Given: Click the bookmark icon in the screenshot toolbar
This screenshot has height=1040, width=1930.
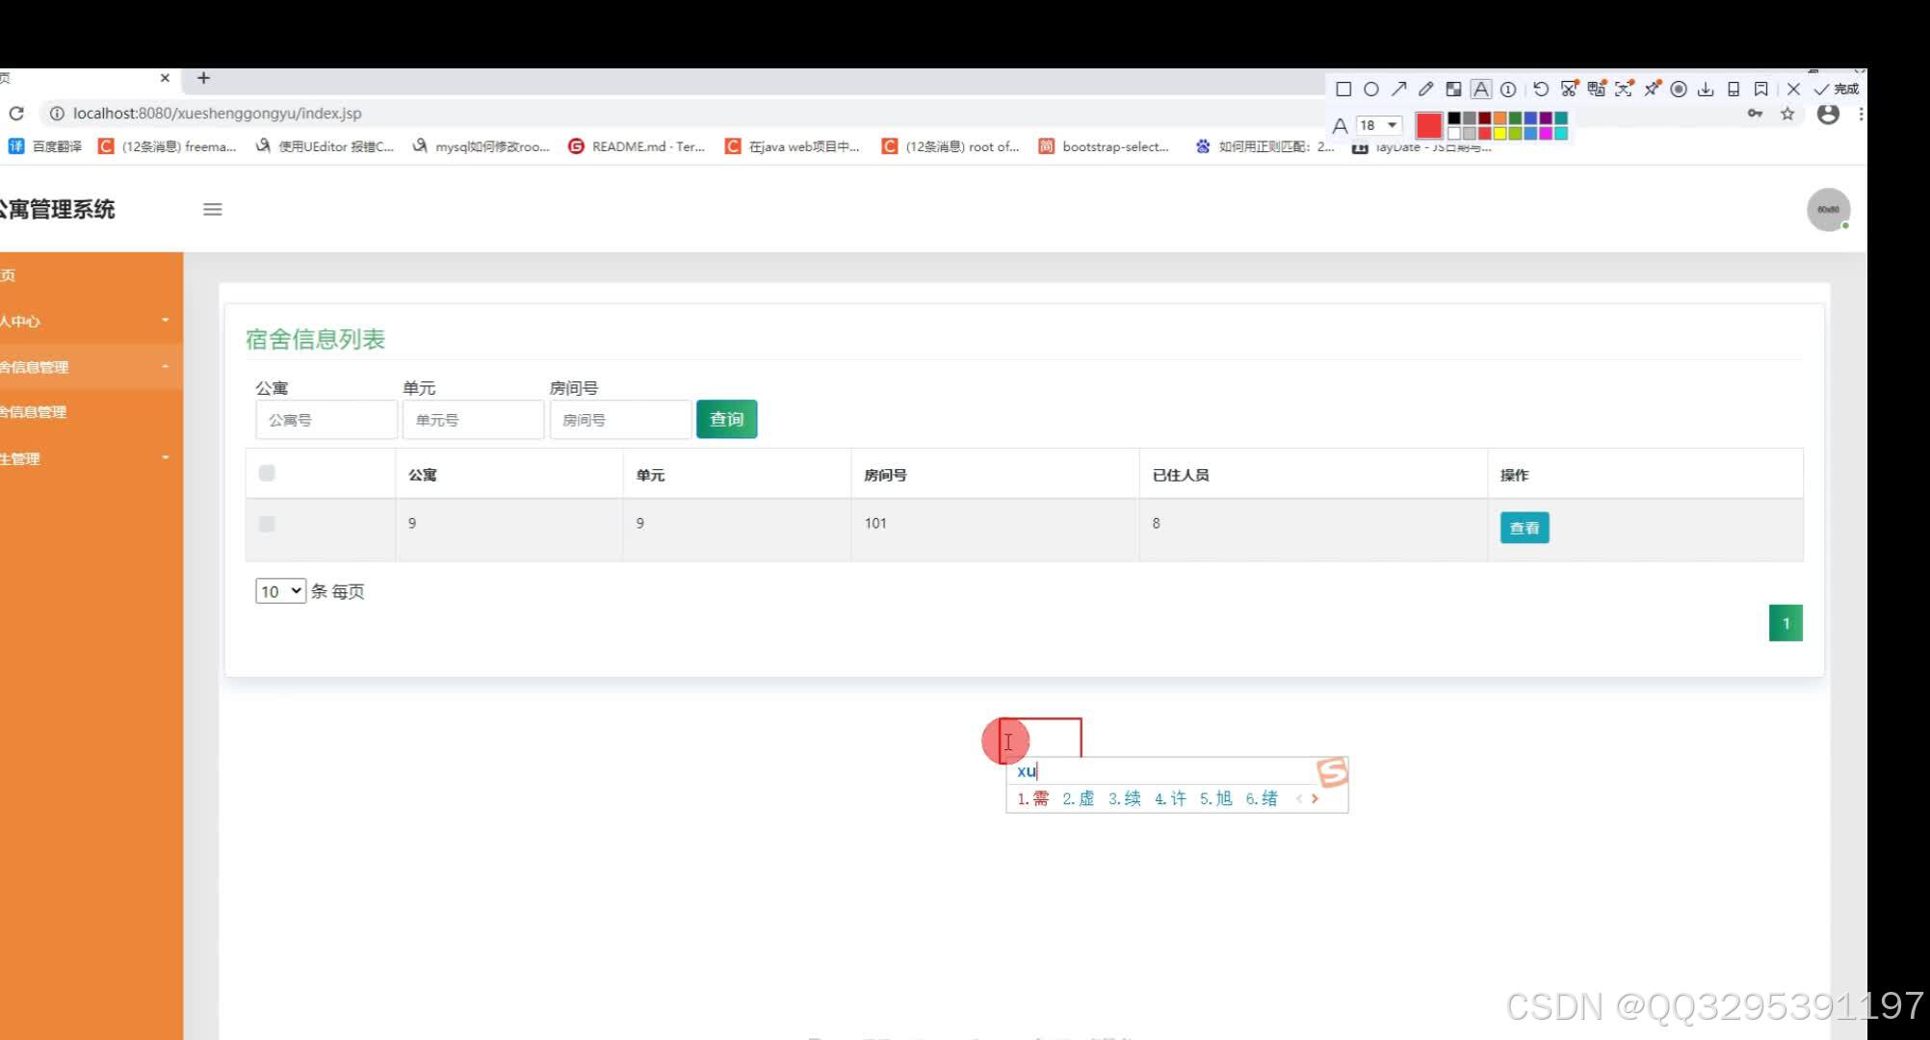Looking at the screenshot, I should pyautogui.click(x=1760, y=89).
